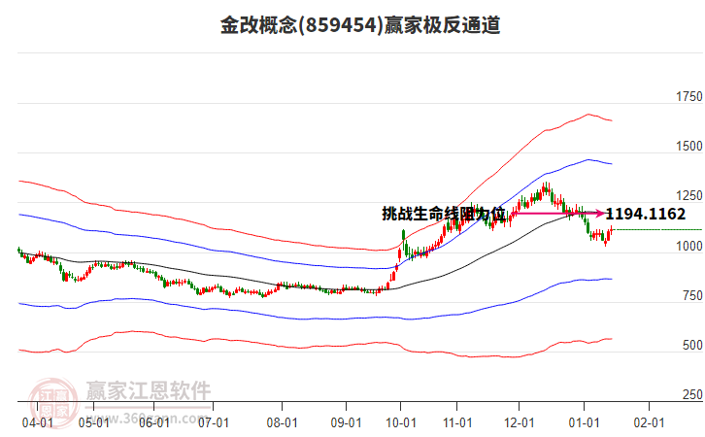Screen dimensions: 705x437
Task: Click the y-axis label 750
Action: pyautogui.click(x=692, y=295)
